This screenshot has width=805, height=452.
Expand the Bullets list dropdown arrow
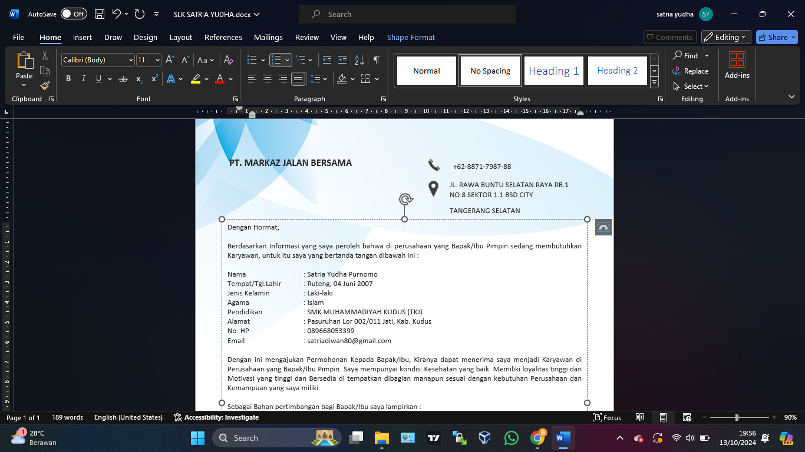point(262,60)
